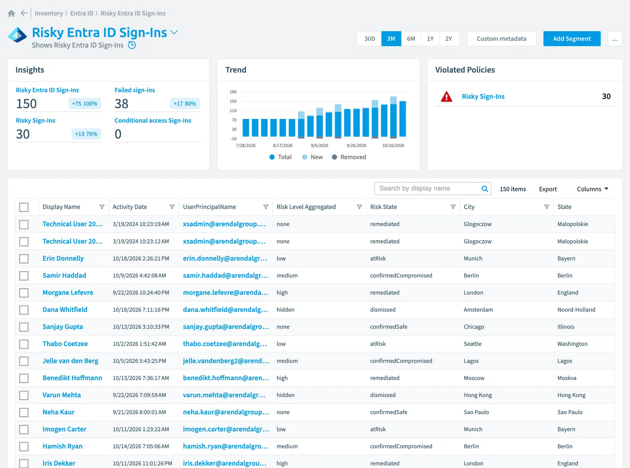The height and width of the screenshot is (468, 630).
Task: Toggle the New legend marker
Action: pyautogui.click(x=304, y=157)
